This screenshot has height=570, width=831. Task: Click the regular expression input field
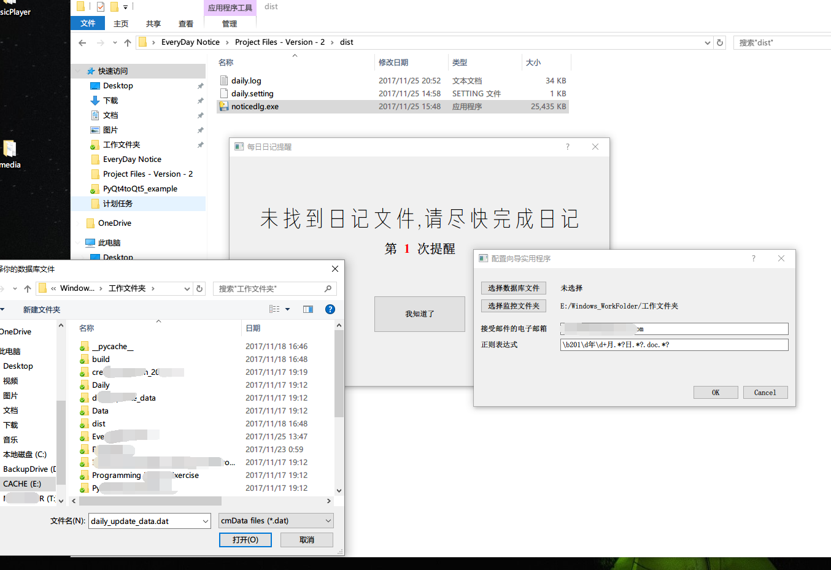tap(674, 345)
